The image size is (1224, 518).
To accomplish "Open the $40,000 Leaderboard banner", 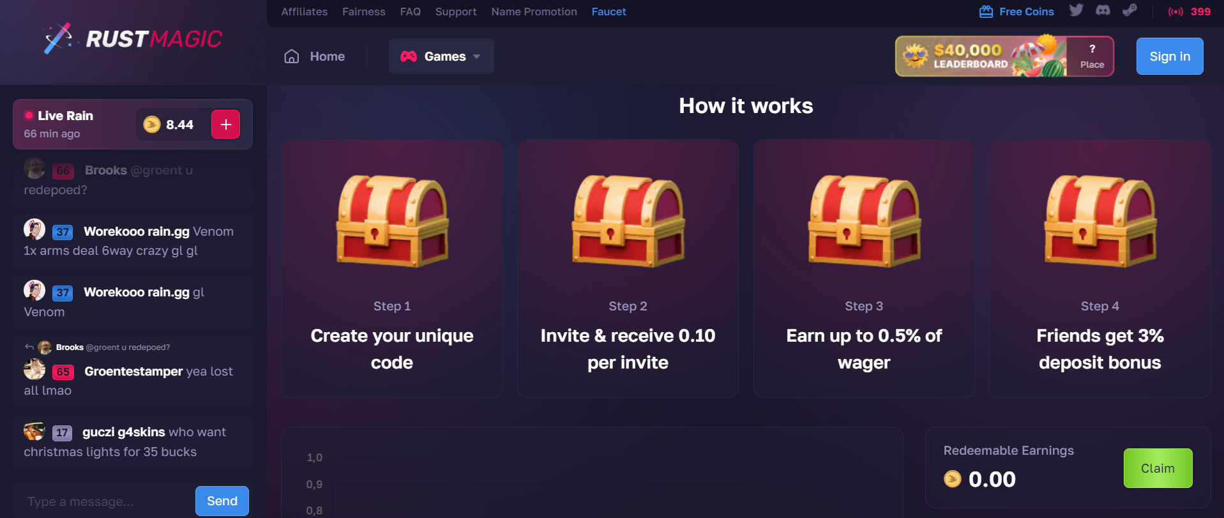I will point(1004,56).
